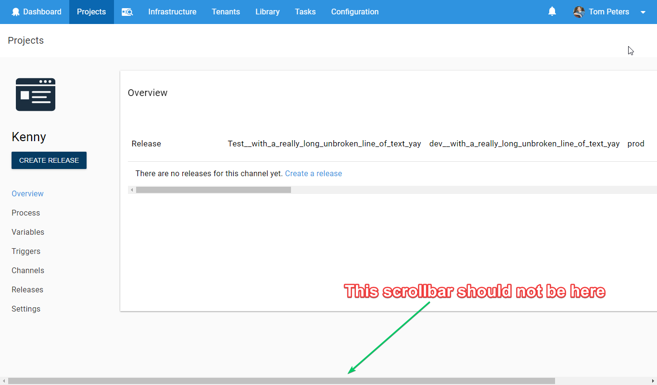
Task: Open the prod channel link
Action: tap(635, 144)
